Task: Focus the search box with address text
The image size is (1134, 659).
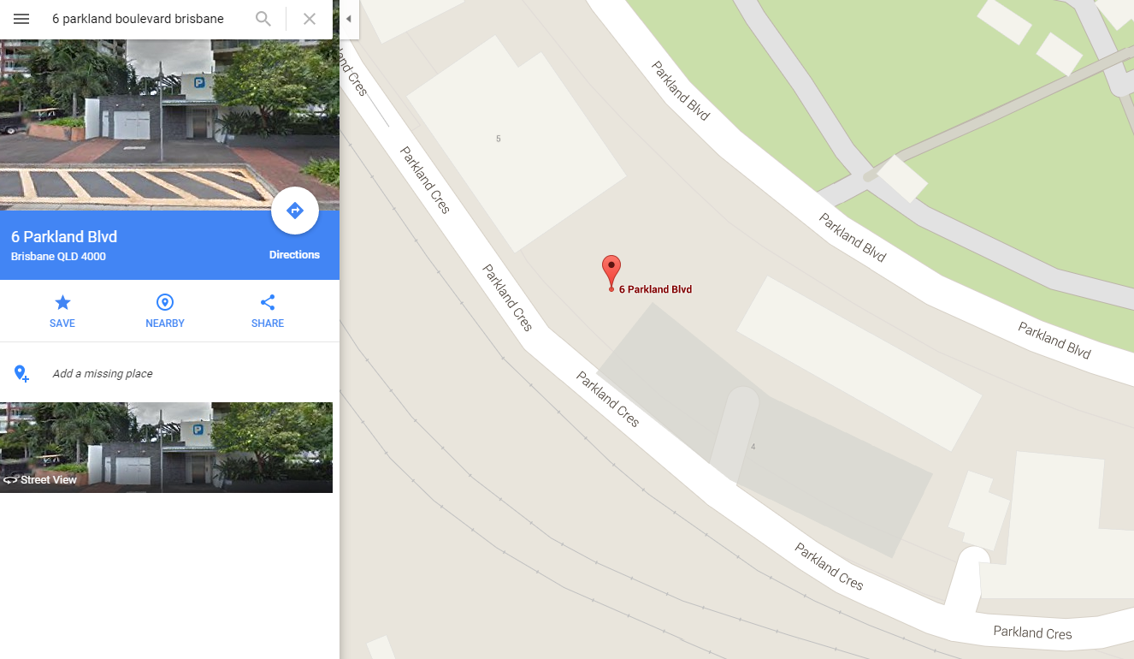Action: click(x=138, y=19)
